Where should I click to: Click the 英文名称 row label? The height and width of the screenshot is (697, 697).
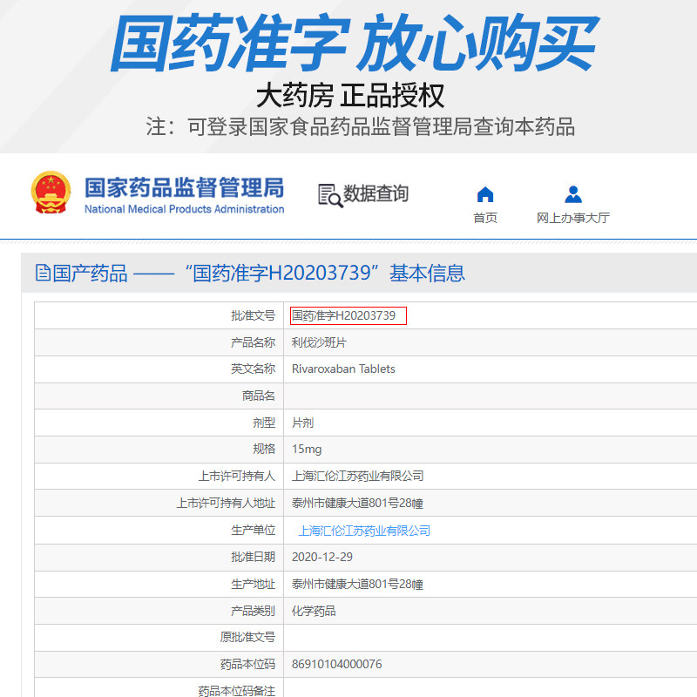(x=253, y=369)
